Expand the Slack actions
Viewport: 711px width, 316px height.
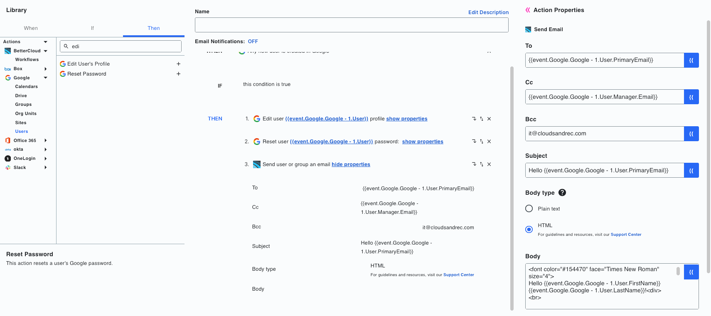[46, 168]
